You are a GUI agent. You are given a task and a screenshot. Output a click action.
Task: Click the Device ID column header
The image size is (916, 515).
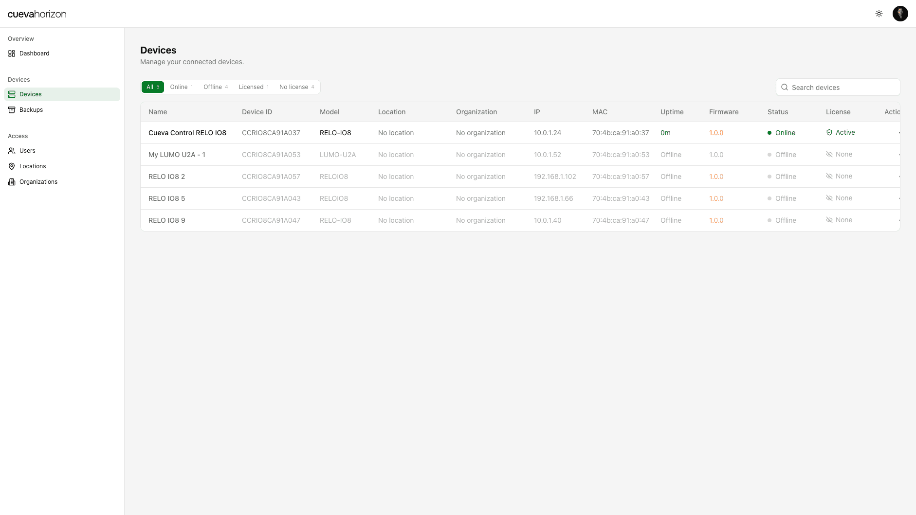257,112
